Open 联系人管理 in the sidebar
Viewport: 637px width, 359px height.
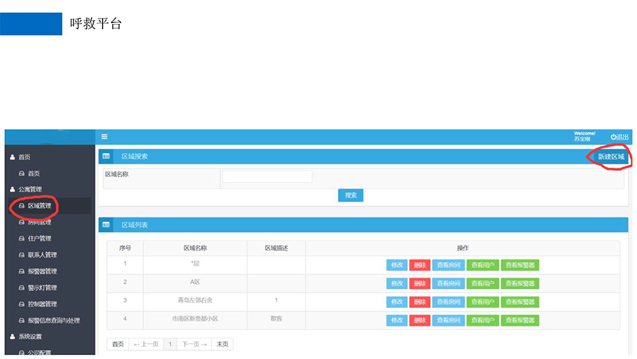[42, 255]
